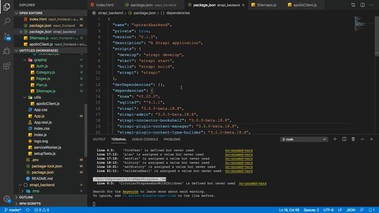Open the Manage gear menu
The width and height of the screenshot is (379, 213).
point(7,199)
